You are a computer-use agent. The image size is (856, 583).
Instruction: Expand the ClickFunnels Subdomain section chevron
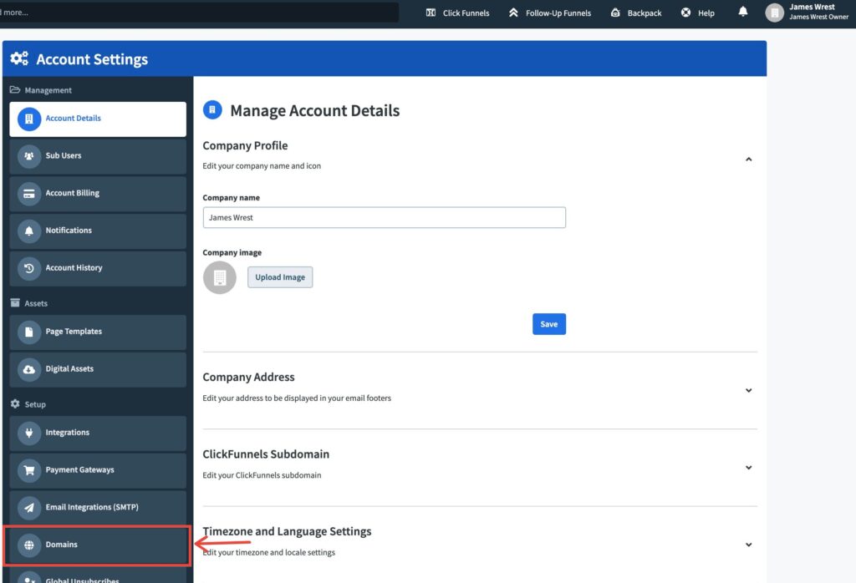748,468
